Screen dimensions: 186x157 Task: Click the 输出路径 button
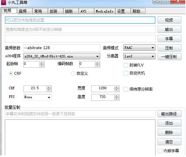[169, 114]
